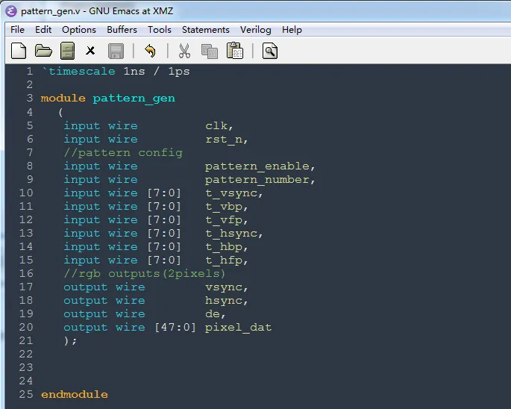
Task: Place cursor on the endmodule keyword
Action: point(75,394)
